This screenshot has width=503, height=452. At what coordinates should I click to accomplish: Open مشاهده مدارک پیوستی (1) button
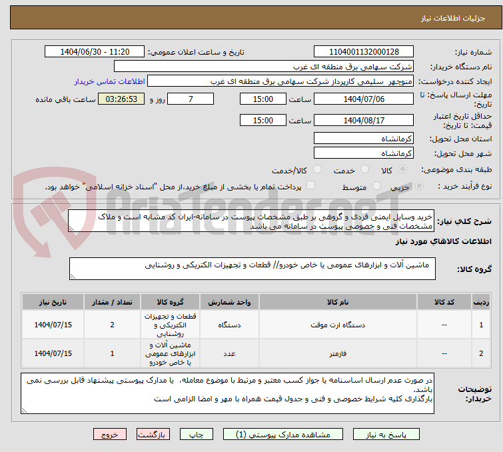click(x=282, y=435)
